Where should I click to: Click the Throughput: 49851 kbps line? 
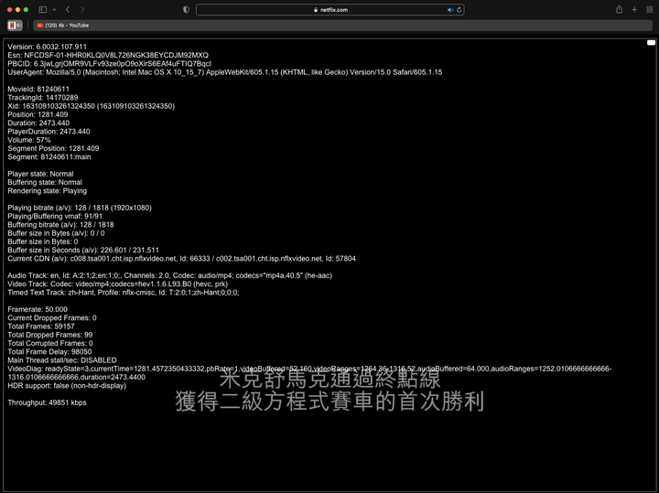(x=47, y=402)
